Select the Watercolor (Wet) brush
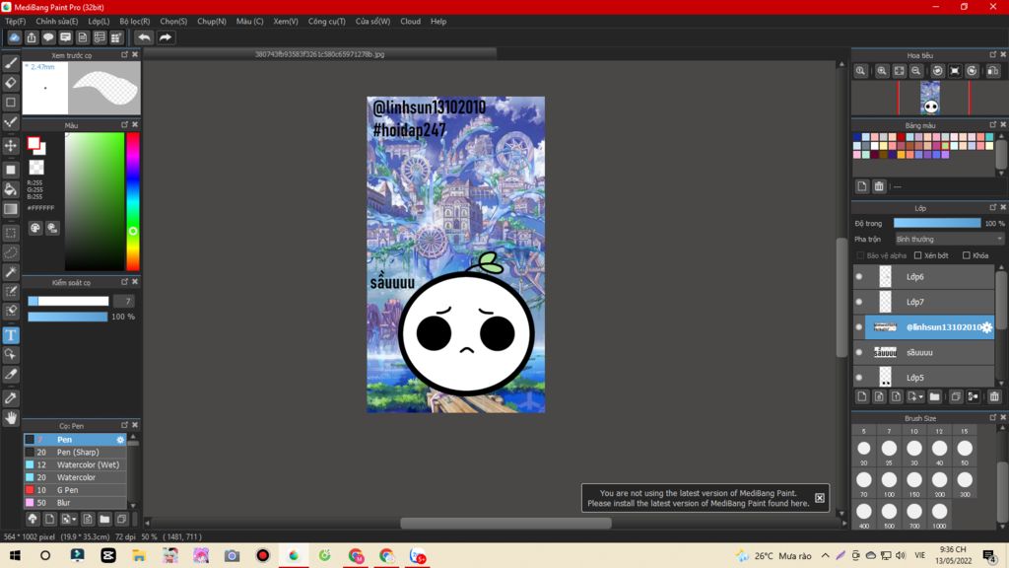1009x568 pixels. pyautogui.click(x=75, y=465)
